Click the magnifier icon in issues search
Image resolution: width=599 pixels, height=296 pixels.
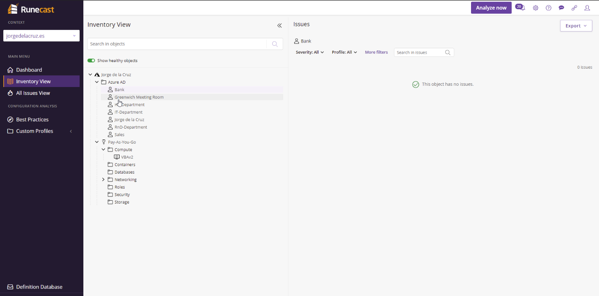coord(448,52)
